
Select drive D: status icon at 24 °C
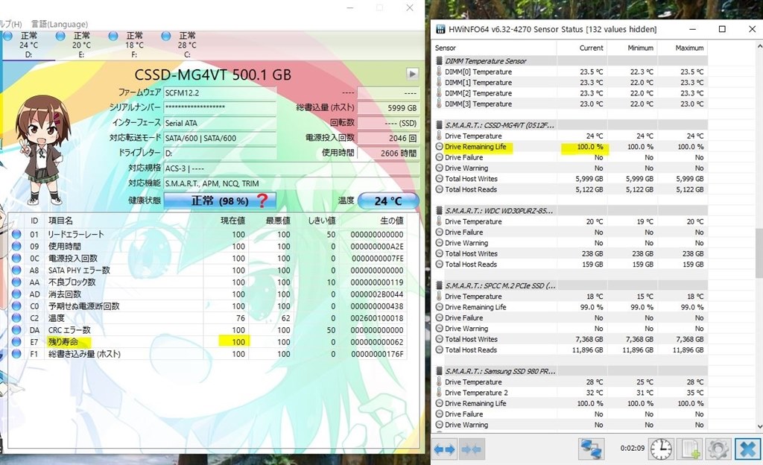(x=7, y=36)
